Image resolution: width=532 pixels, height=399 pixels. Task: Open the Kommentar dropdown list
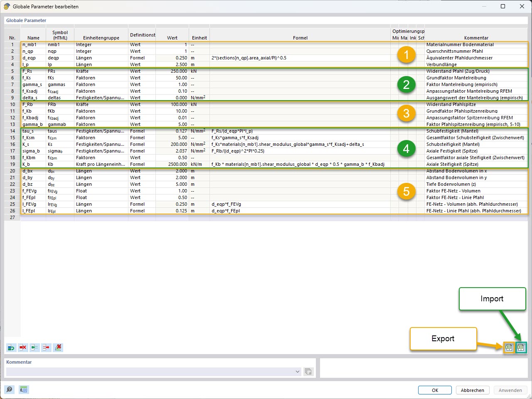pos(297,372)
